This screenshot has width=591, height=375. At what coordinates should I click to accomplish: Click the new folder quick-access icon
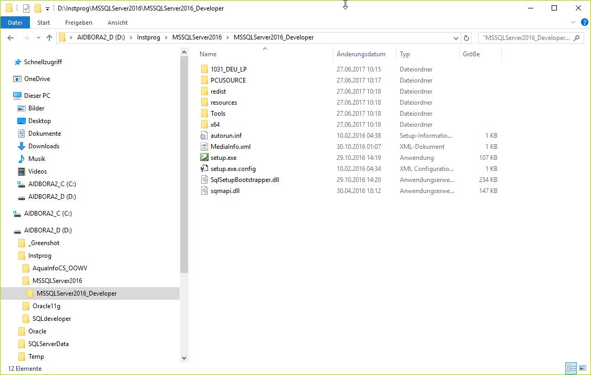[x=38, y=8]
